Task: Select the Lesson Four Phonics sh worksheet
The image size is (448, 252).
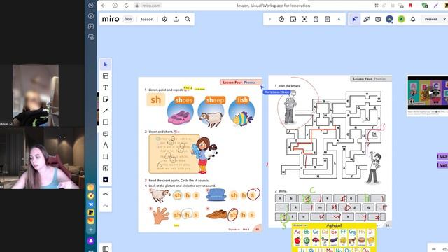Action: coord(200,155)
